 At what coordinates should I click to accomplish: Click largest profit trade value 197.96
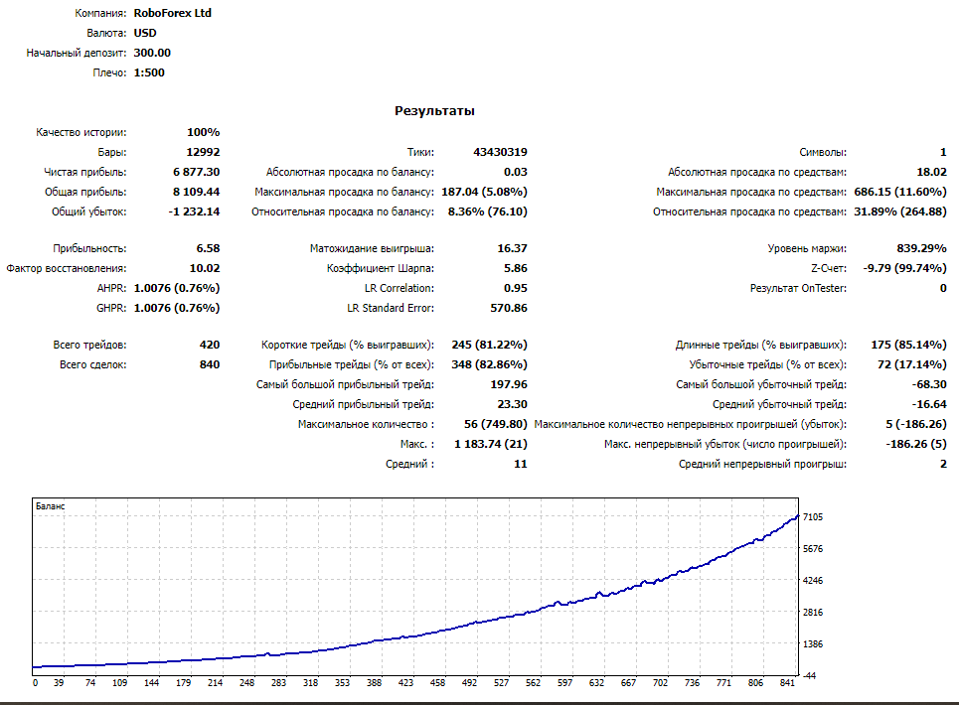coord(509,384)
